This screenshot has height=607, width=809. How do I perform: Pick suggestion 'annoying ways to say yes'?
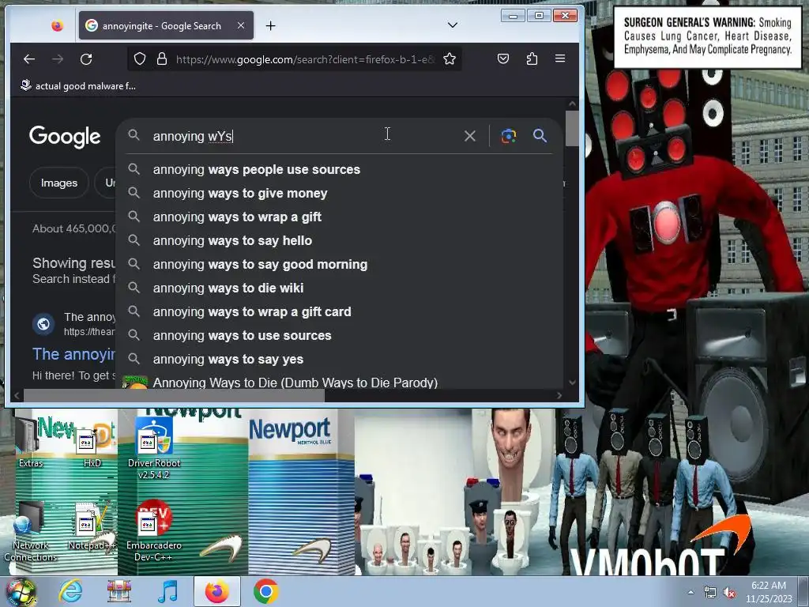[x=339, y=360]
